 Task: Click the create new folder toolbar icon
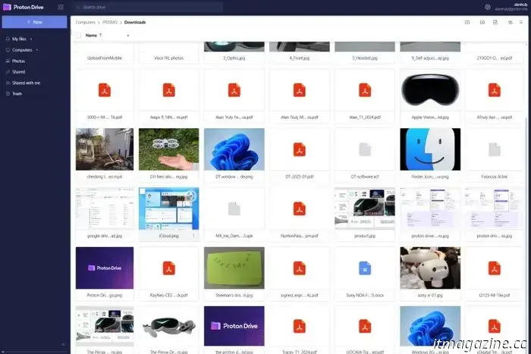467,22
